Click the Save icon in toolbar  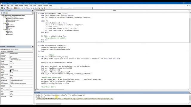coord(4,8)
